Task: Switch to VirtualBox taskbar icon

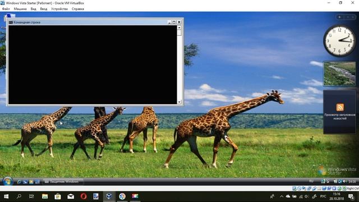Action: point(109,196)
